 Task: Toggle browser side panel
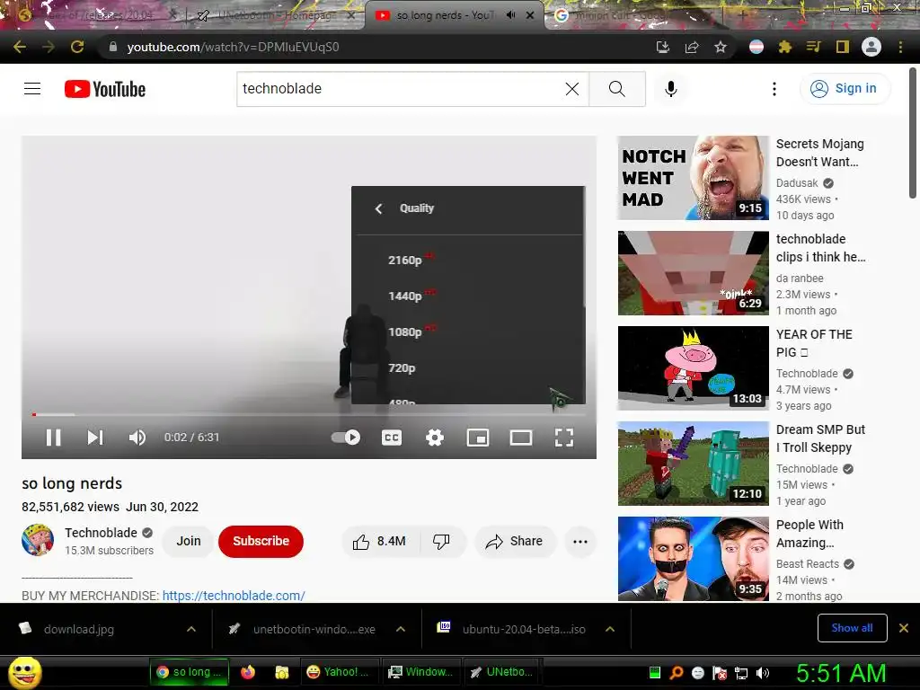click(x=843, y=47)
